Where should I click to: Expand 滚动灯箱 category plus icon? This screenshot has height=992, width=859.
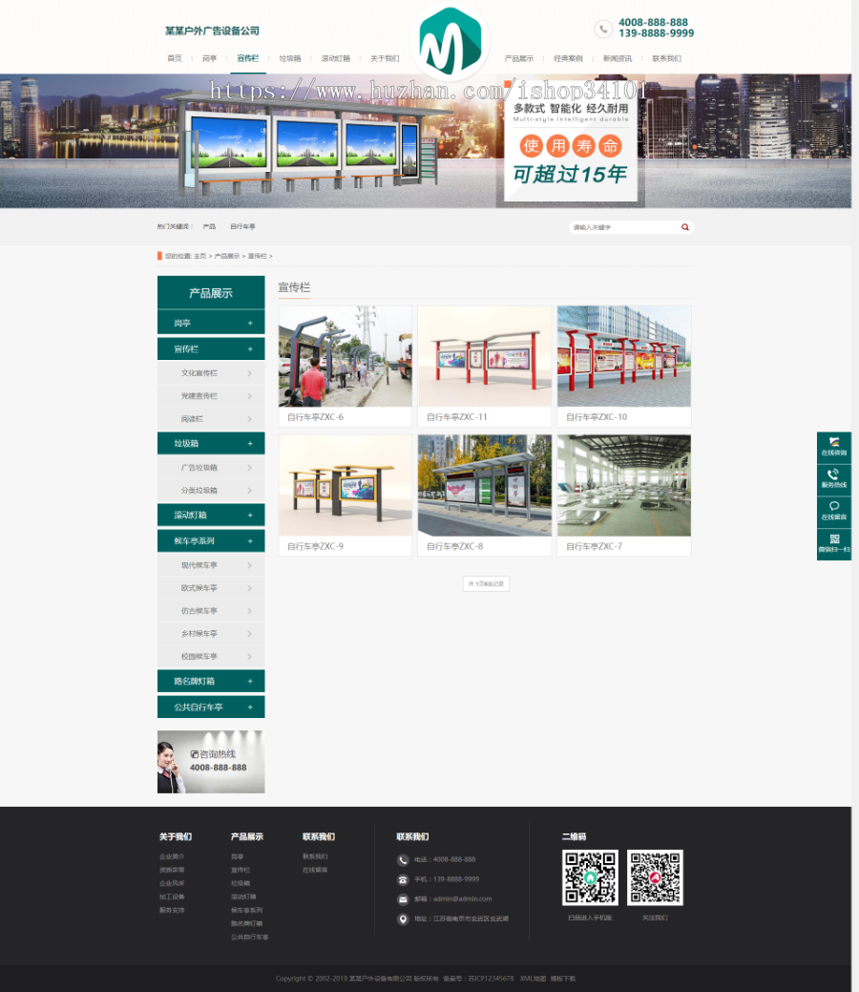click(250, 515)
